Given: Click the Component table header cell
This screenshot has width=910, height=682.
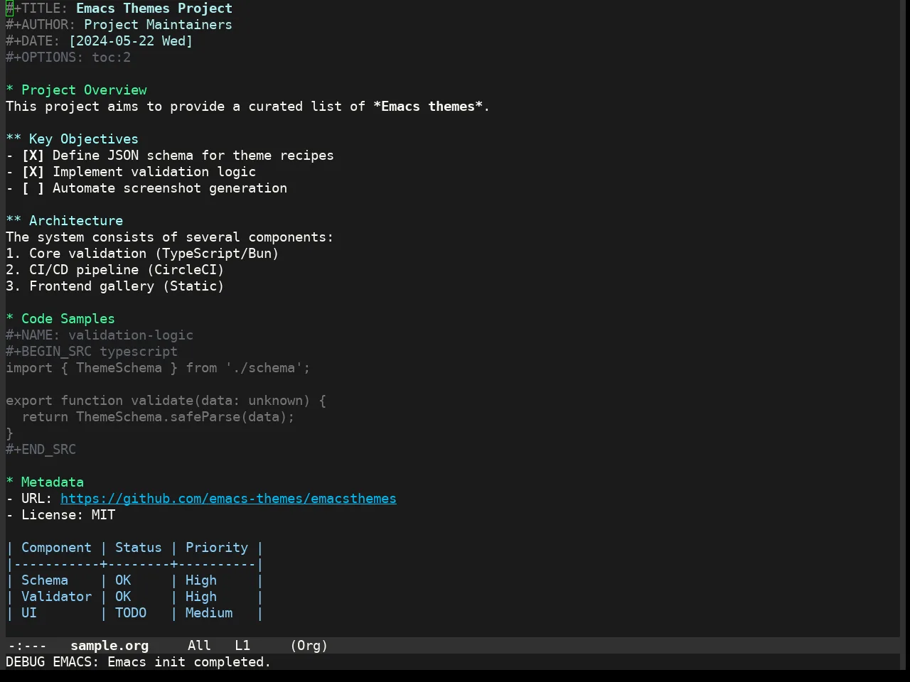Looking at the screenshot, I should [56, 548].
